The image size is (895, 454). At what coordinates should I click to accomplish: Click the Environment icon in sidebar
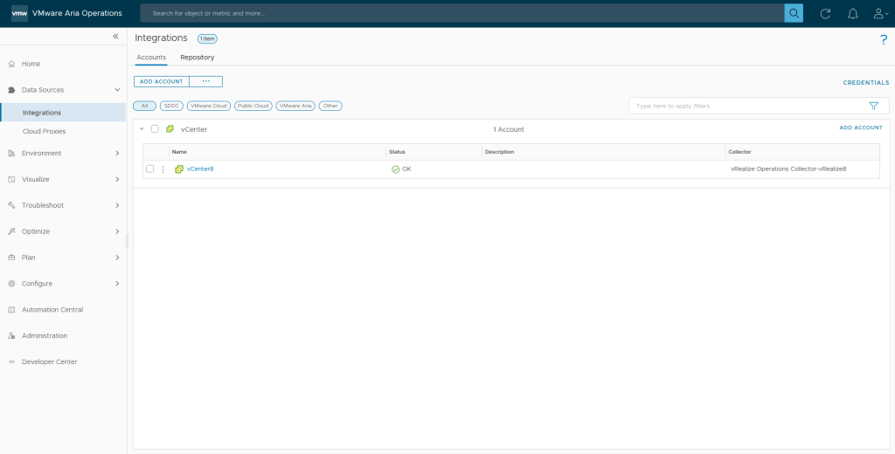(11, 154)
